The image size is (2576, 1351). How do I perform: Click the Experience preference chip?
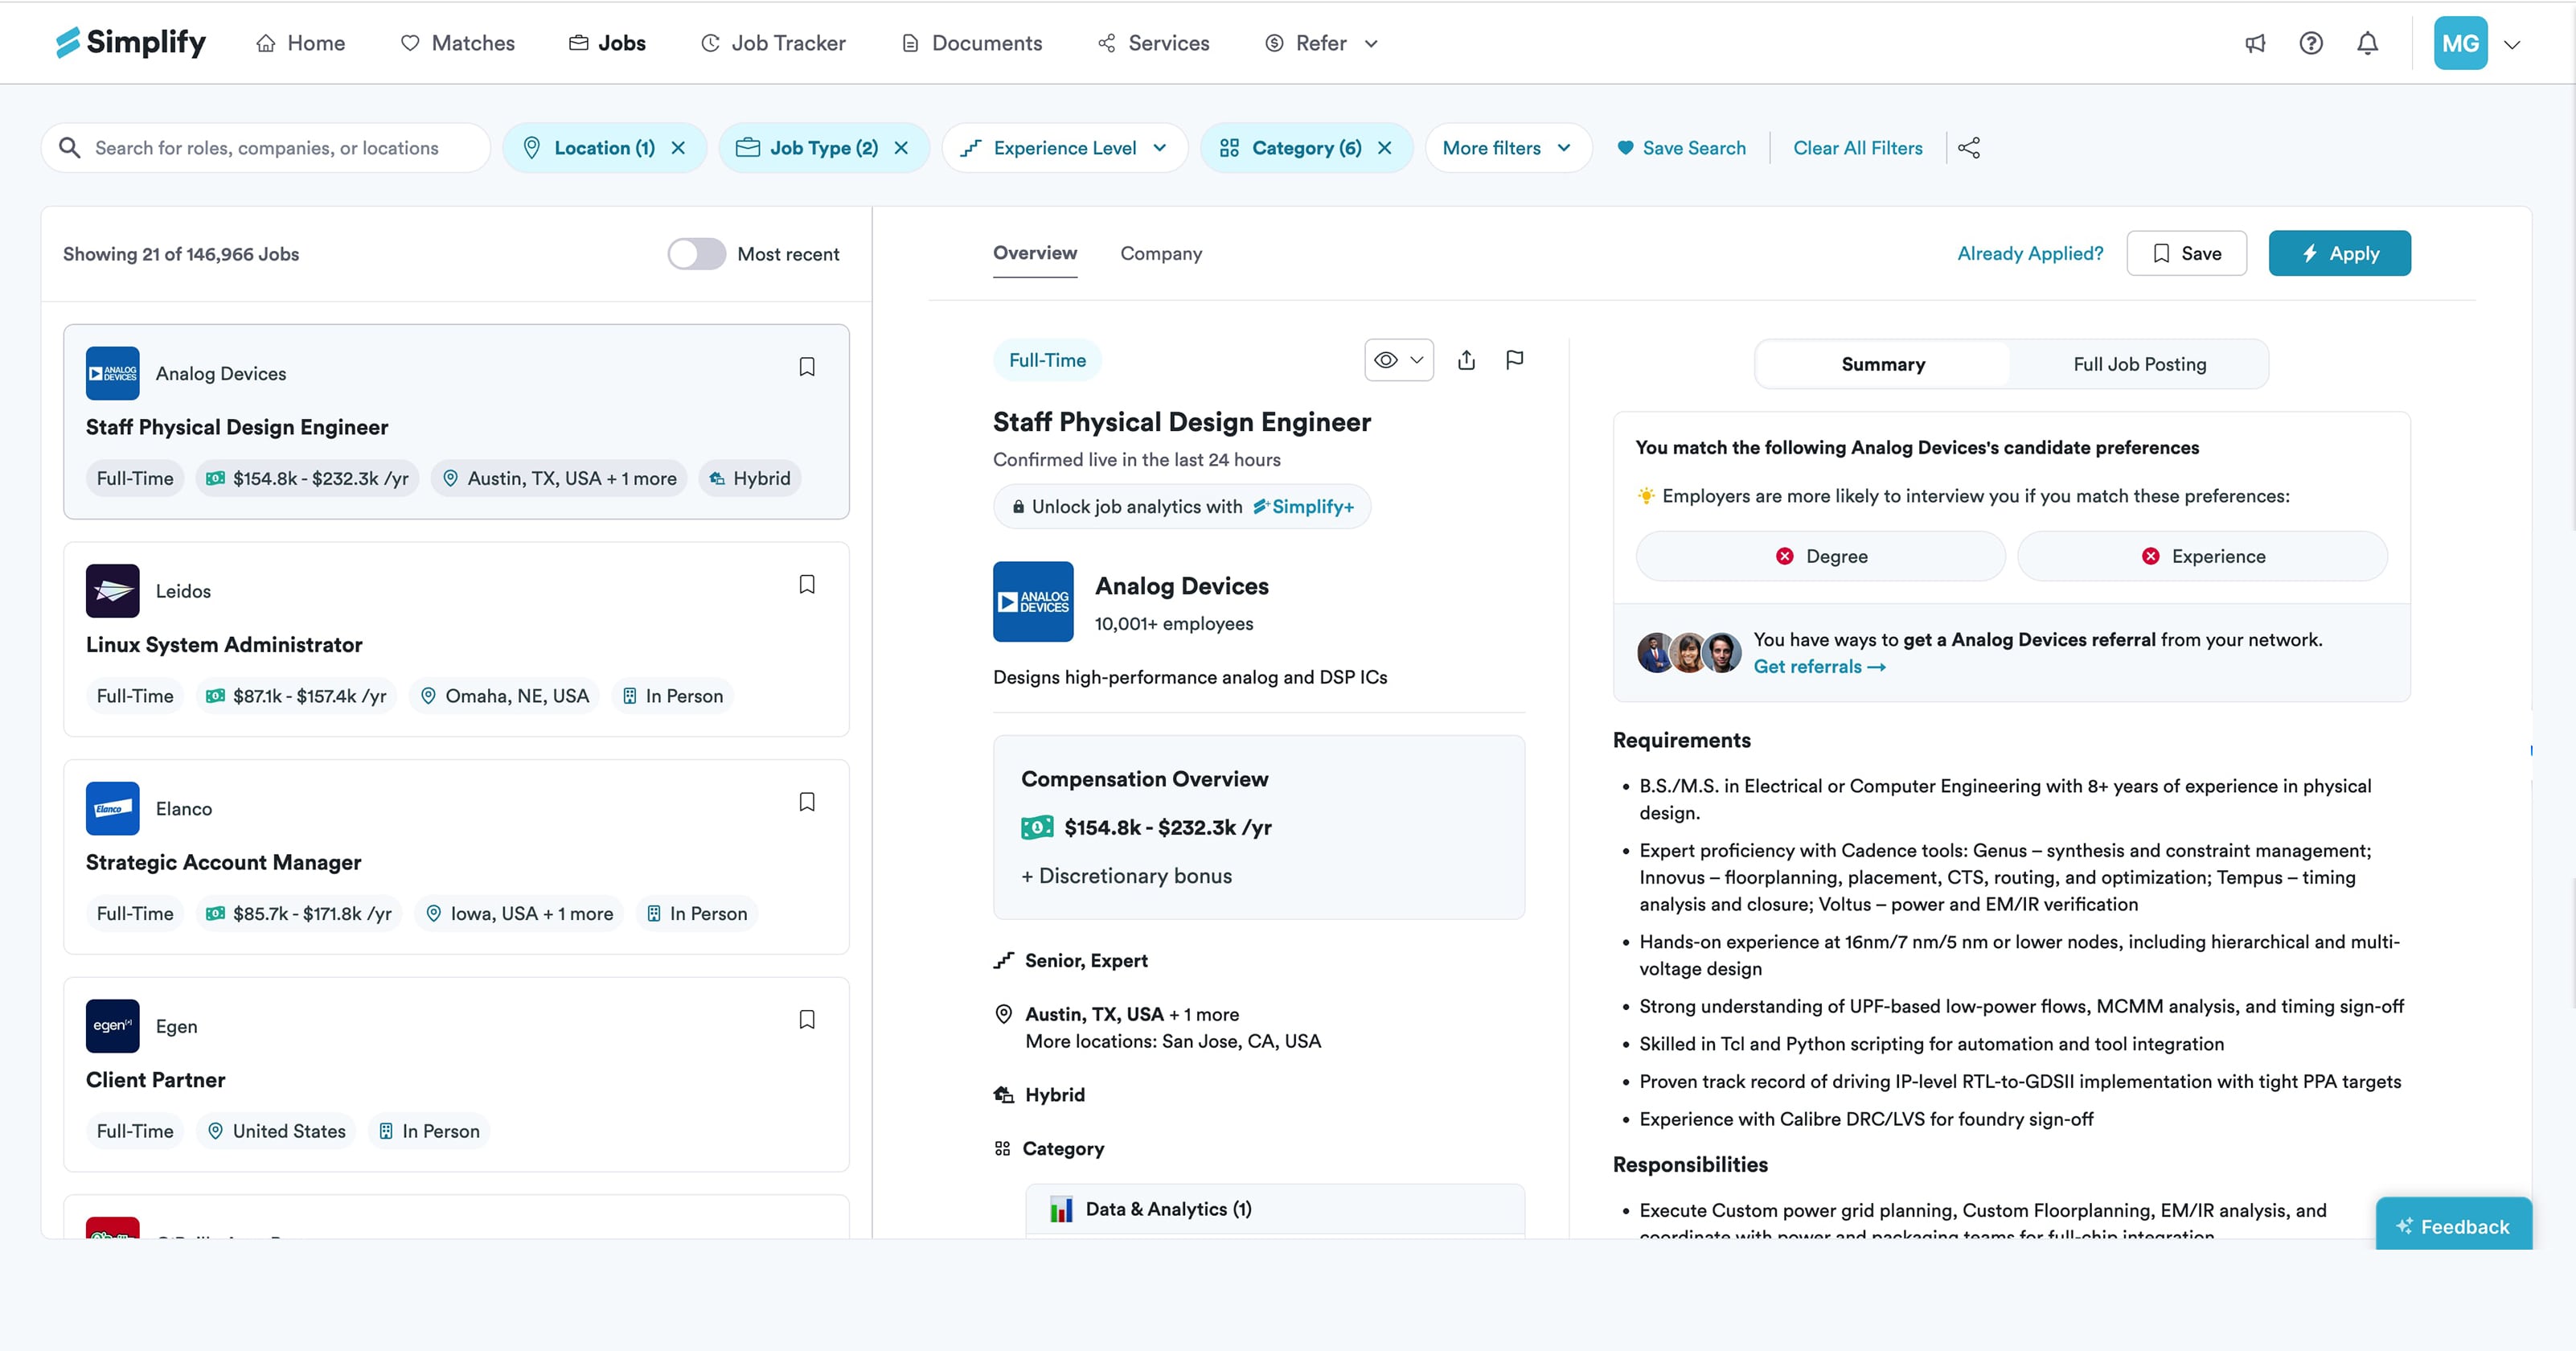[2202, 556]
